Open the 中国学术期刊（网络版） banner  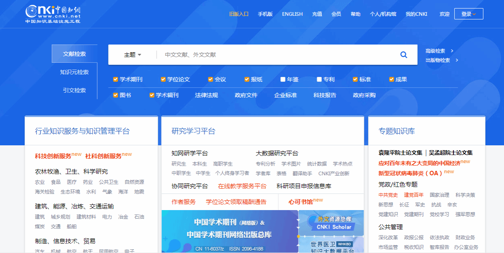[x=230, y=232]
